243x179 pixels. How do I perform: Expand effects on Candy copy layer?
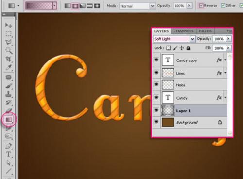(x=225, y=60)
